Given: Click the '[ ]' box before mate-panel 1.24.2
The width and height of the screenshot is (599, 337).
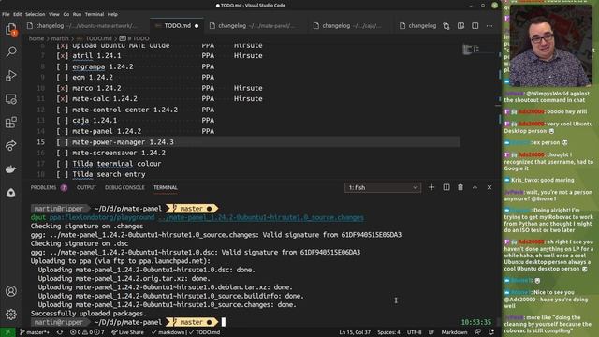Looking at the screenshot, I should point(63,131).
